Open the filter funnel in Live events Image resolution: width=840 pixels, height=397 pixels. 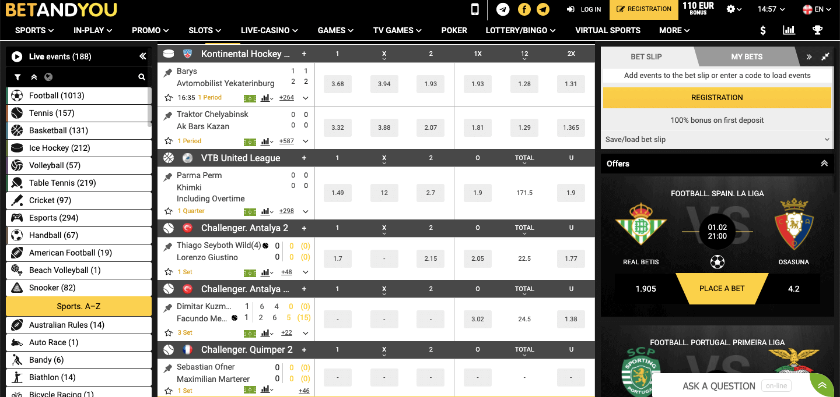17,77
